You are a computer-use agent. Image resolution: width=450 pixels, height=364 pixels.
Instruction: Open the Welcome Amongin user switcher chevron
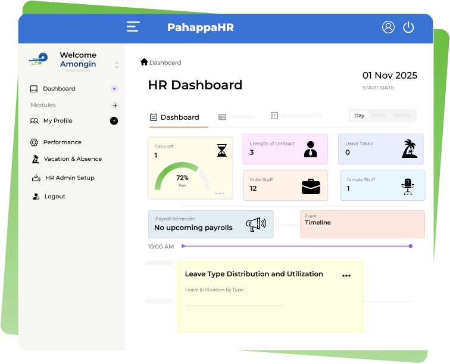coord(117,65)
